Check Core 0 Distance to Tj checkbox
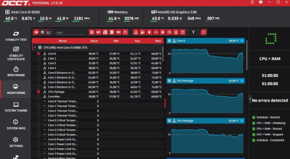This screenshot has height=159, width=290. click(38, 73)
